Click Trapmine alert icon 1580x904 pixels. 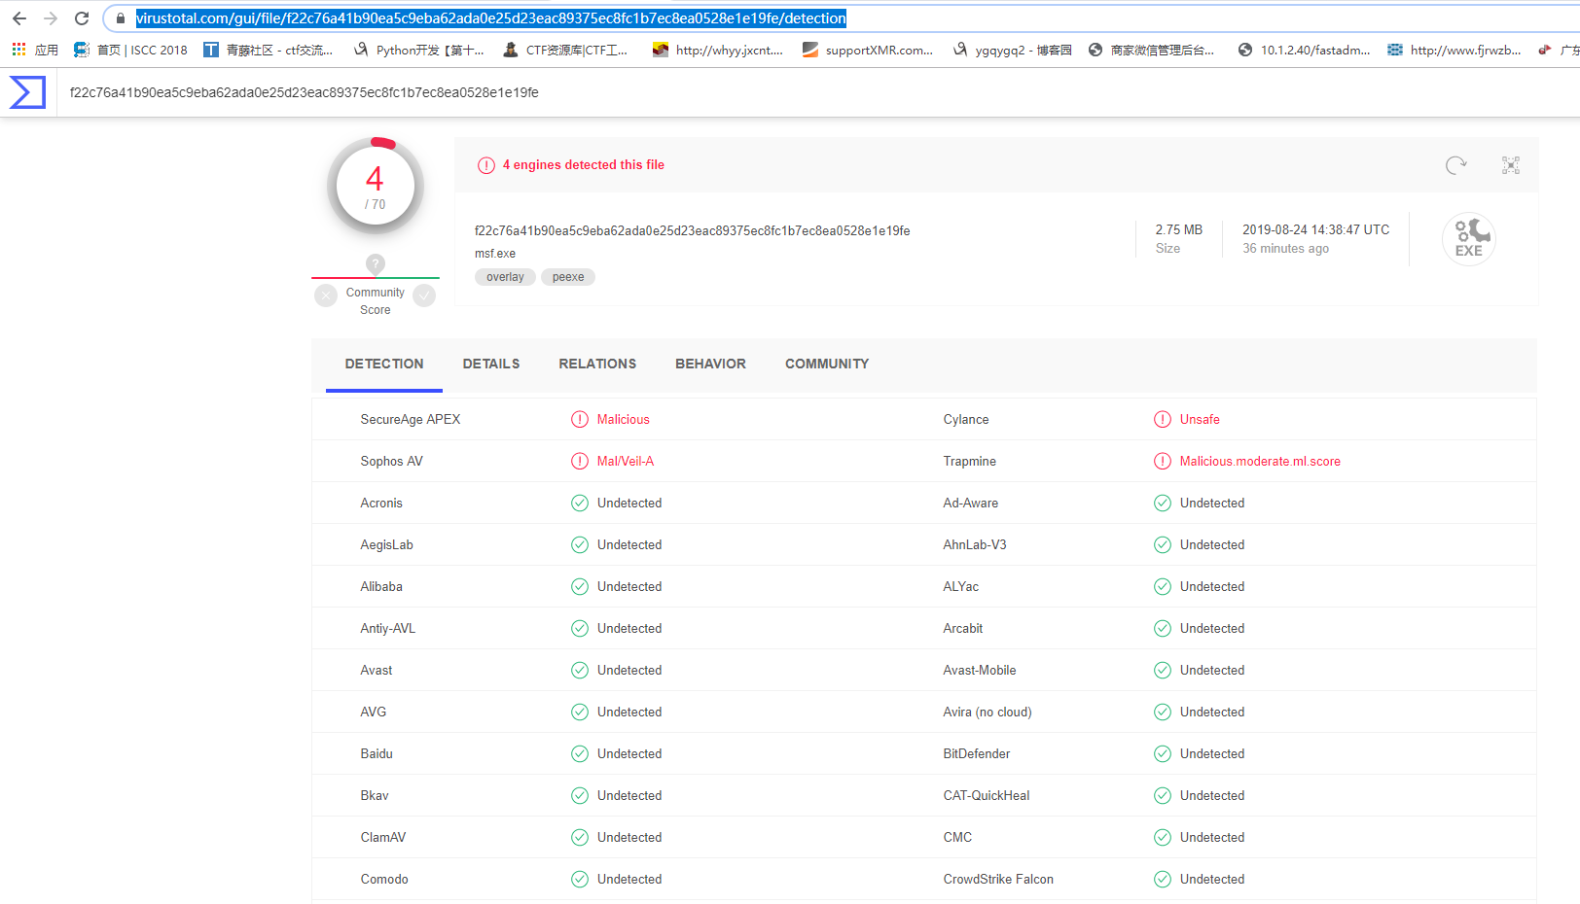click(1163, 461)
